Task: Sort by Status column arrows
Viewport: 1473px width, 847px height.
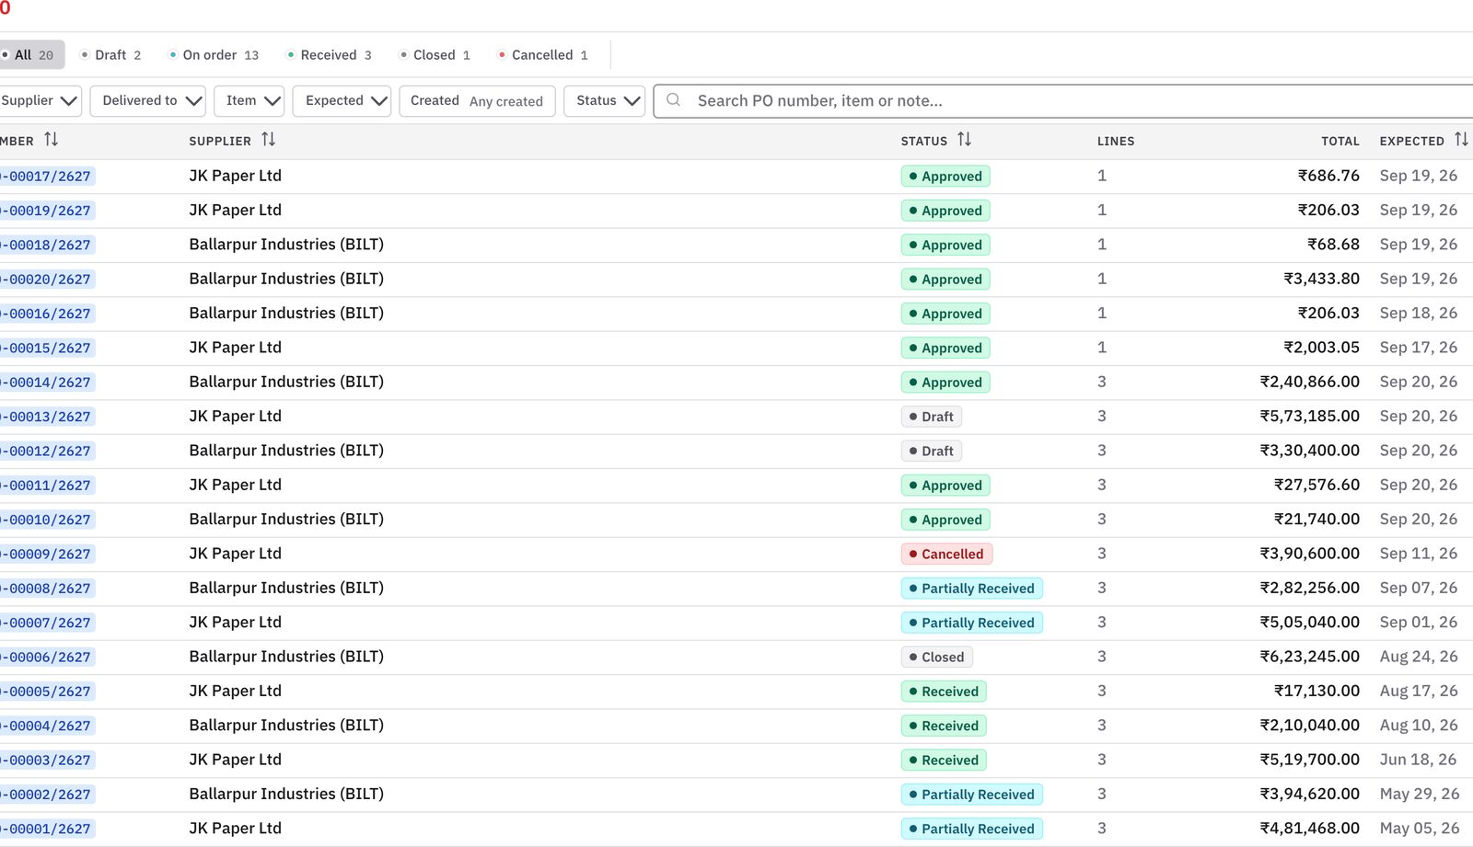Action: coord(964,140)
